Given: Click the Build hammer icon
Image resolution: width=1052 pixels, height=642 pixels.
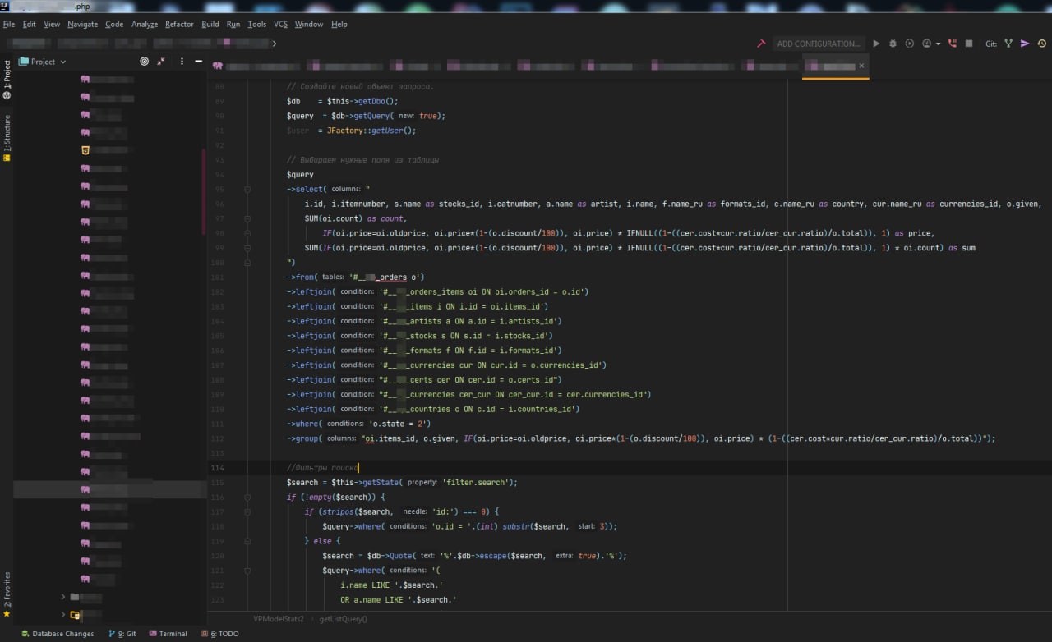Looking at the screenshot, I should [x=762, y=44].
